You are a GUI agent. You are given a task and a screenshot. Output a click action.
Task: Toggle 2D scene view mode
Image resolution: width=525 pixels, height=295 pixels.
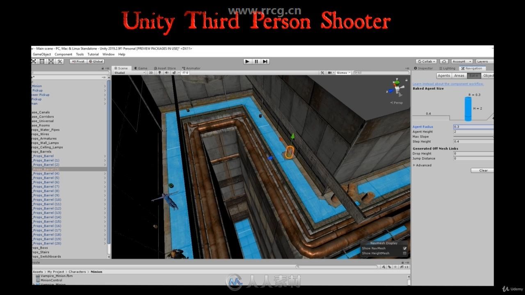(151, 73)
